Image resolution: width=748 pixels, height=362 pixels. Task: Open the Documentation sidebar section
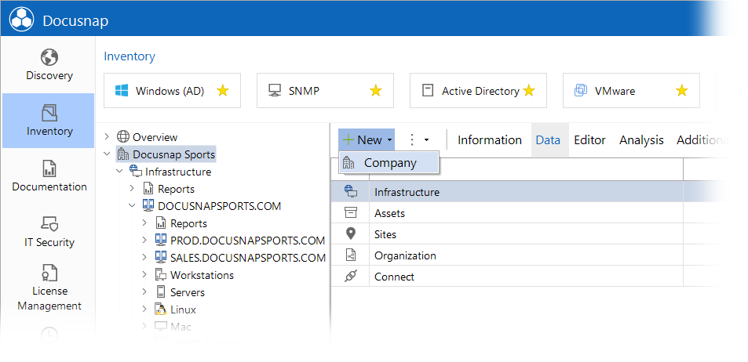point(49,176)
